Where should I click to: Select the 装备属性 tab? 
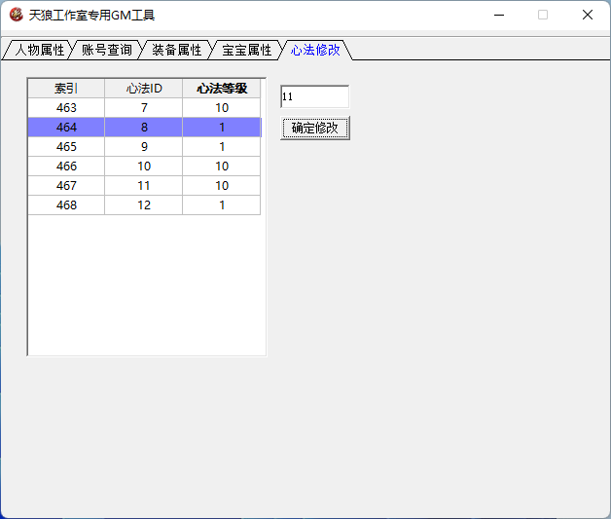point(176,50)
